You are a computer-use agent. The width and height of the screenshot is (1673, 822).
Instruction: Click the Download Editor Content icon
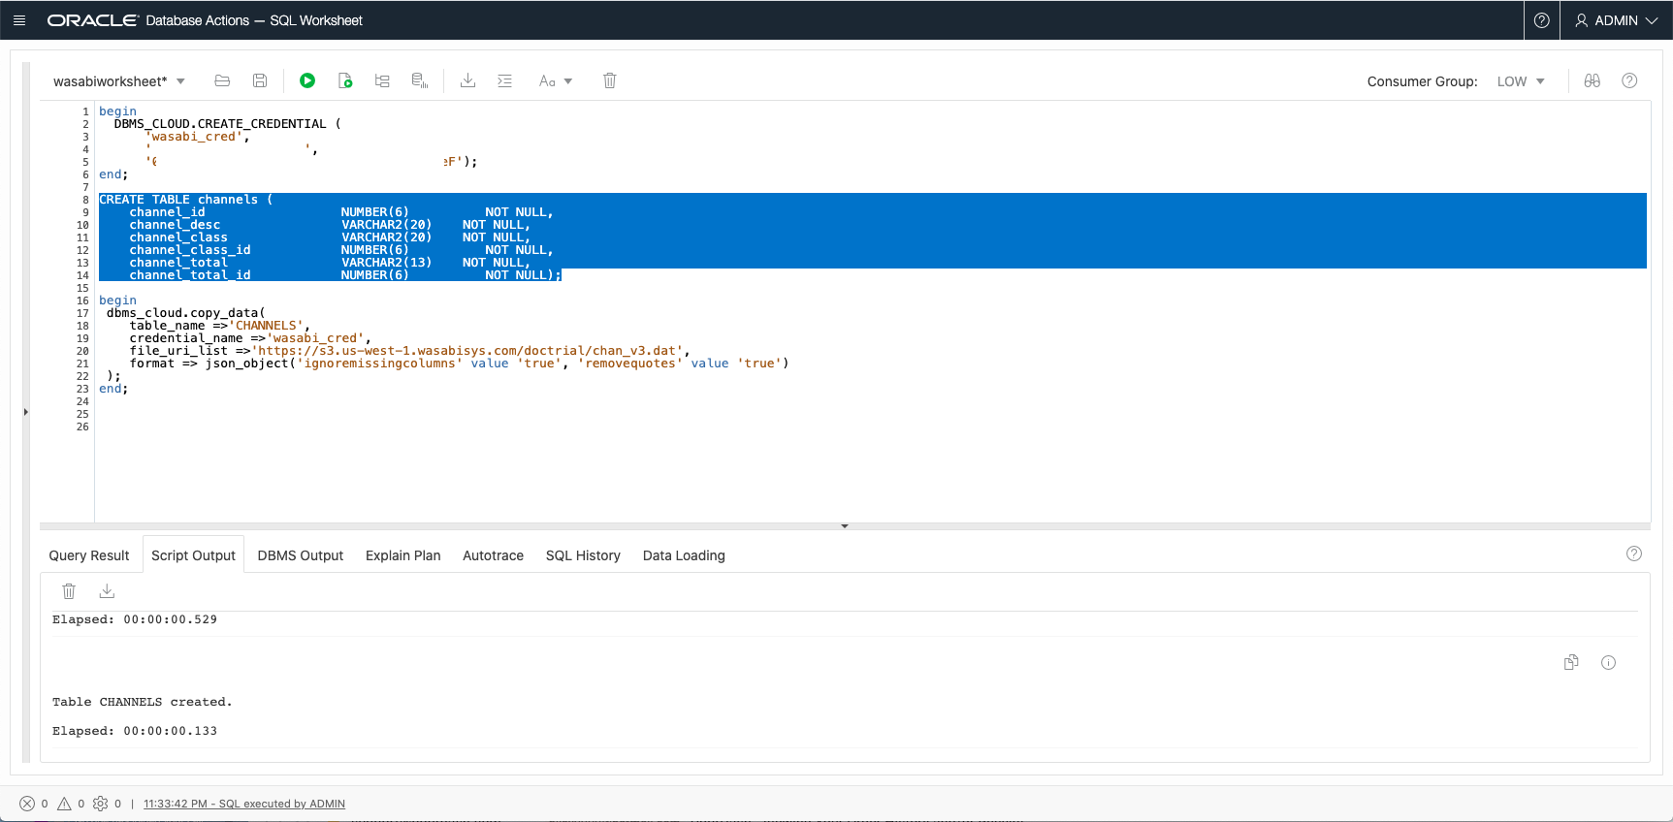(x=467, y=80)
